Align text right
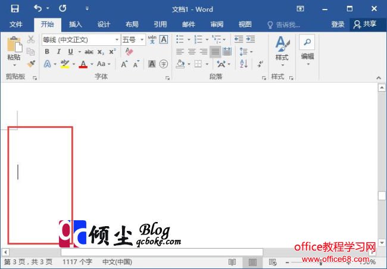 coord(204,52)
